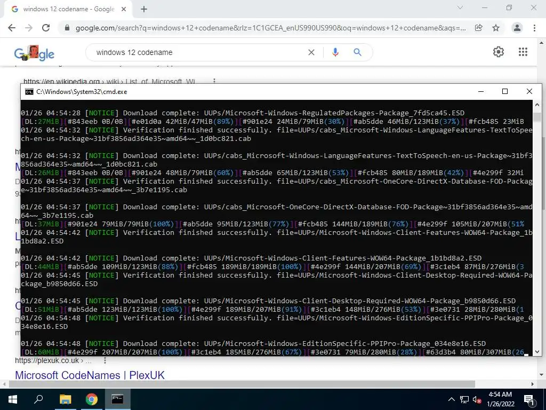Image resolution: width=546 pixels, height=410 pixels.
Task: Open options for the plexuk.co.uk result
Action: pos(105,360)
